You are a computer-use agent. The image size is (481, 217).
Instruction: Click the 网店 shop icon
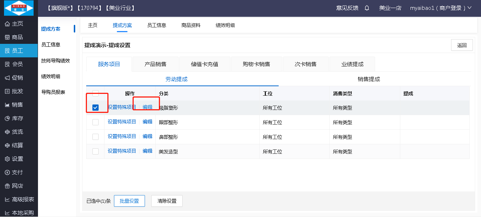[x=7, y=186]
